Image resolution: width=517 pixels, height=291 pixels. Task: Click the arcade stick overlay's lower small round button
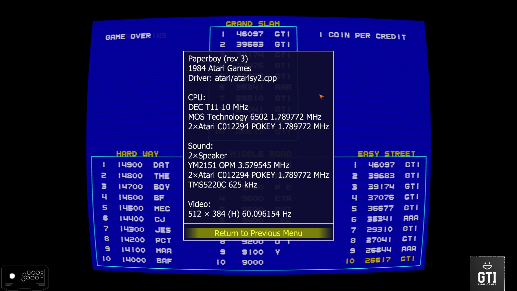42,276
